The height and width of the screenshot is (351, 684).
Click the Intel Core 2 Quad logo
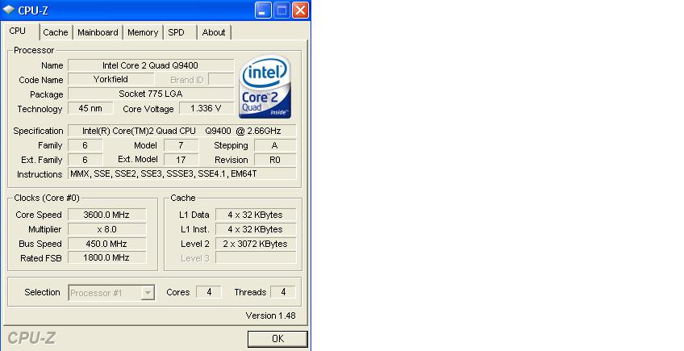click(265, 86)
